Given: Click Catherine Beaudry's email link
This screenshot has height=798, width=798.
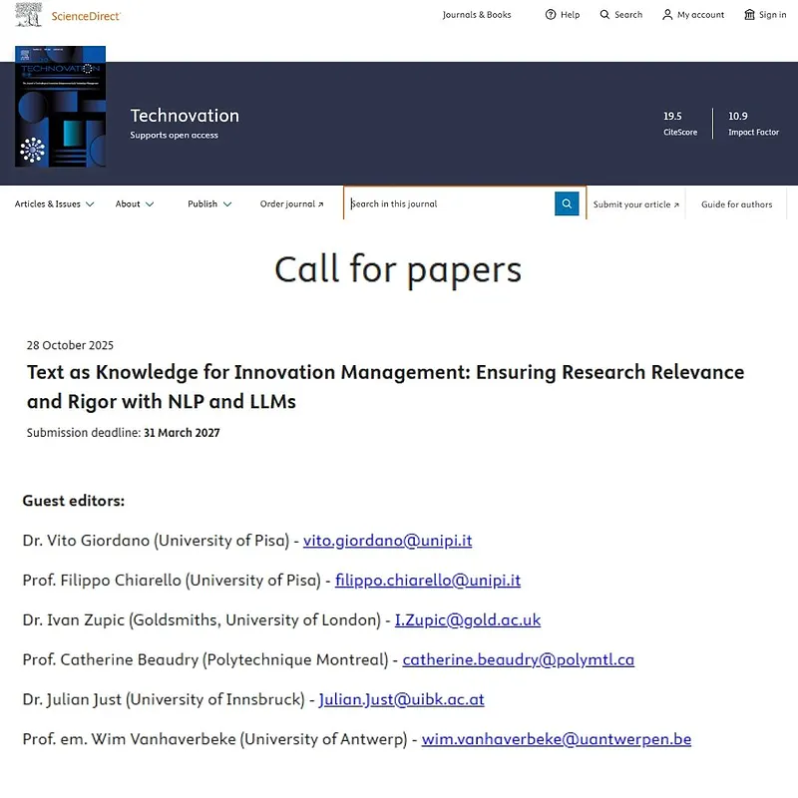Looking at the screenshot, I should 519,659.
